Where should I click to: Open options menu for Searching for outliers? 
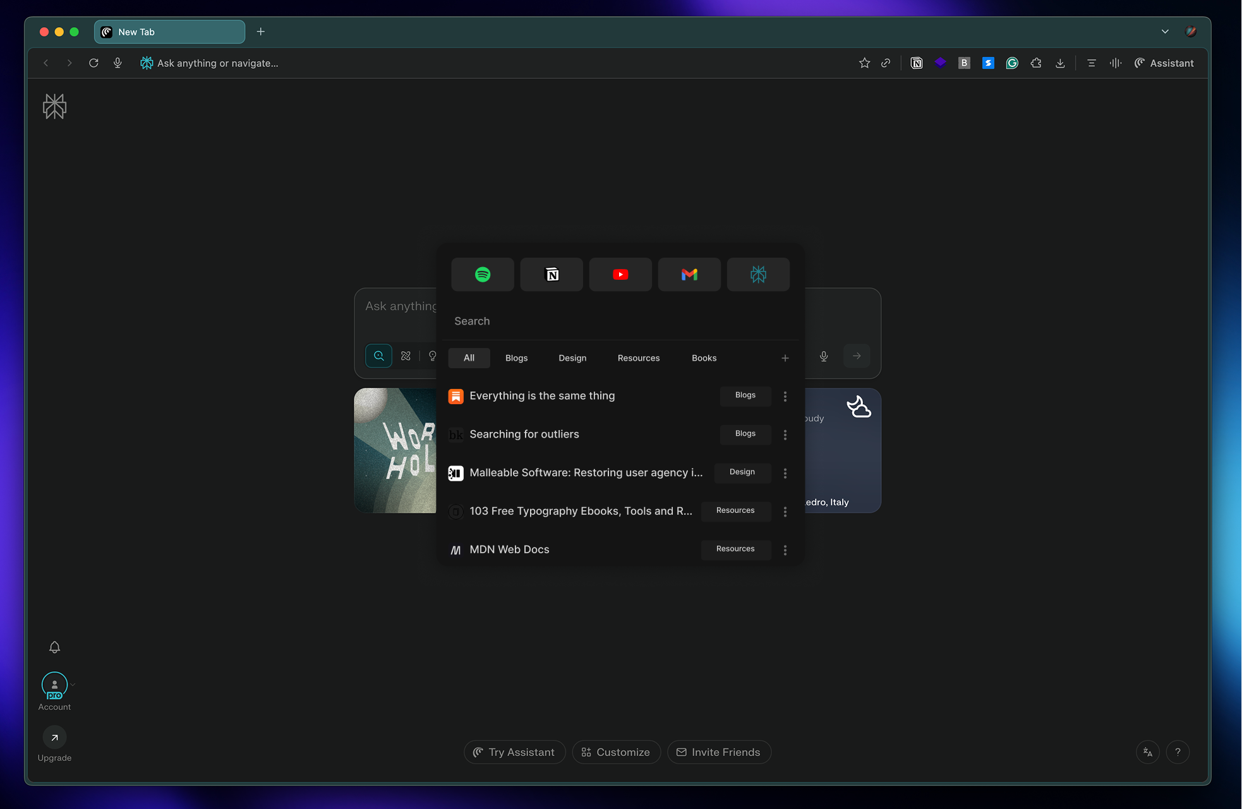(x=785, y=434)
